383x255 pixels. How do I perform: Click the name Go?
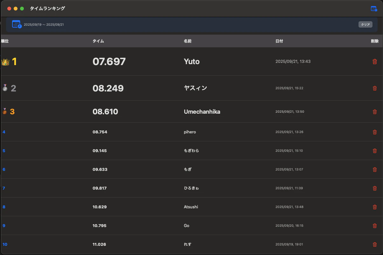coord(186,226)
